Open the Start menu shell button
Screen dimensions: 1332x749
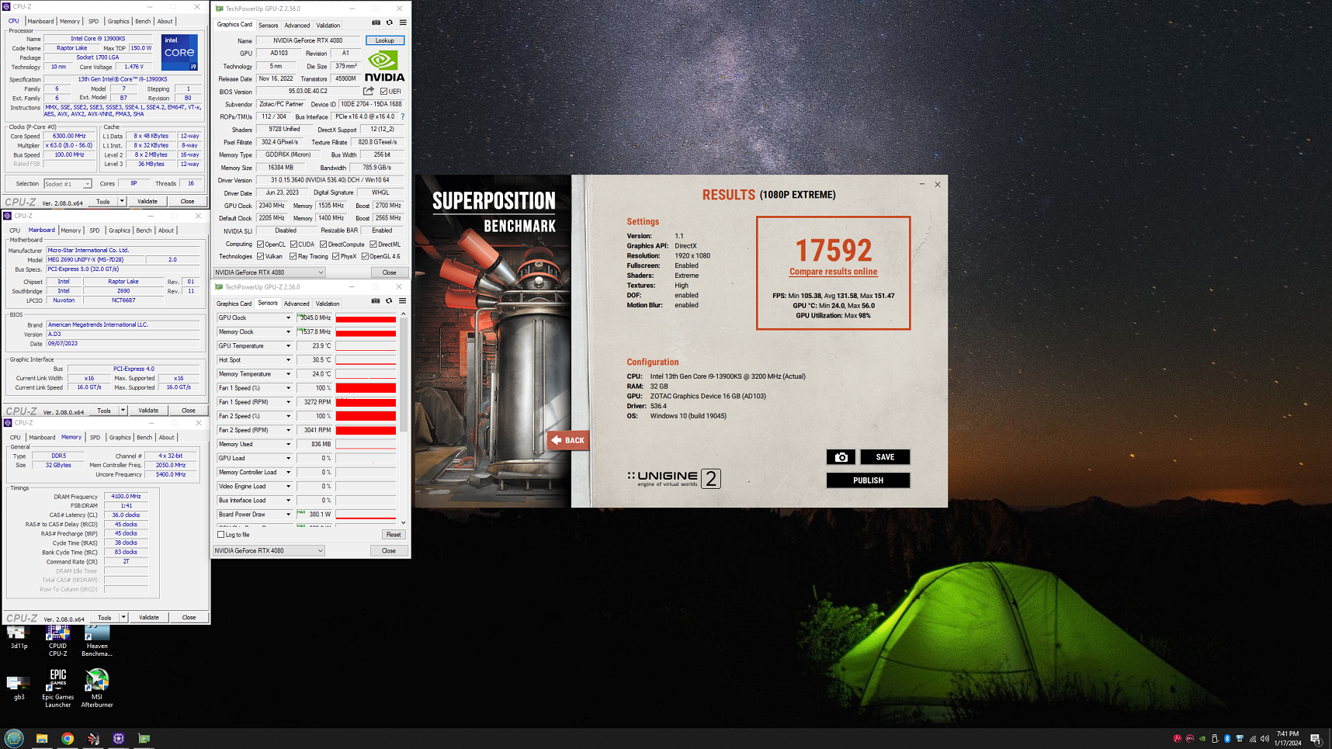tap(14, 738)
